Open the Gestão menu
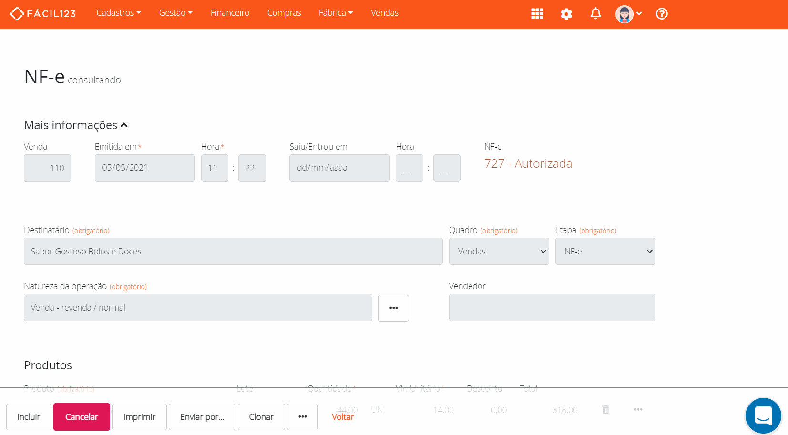Viewport: 788px width, 435px height. [175, 13]
